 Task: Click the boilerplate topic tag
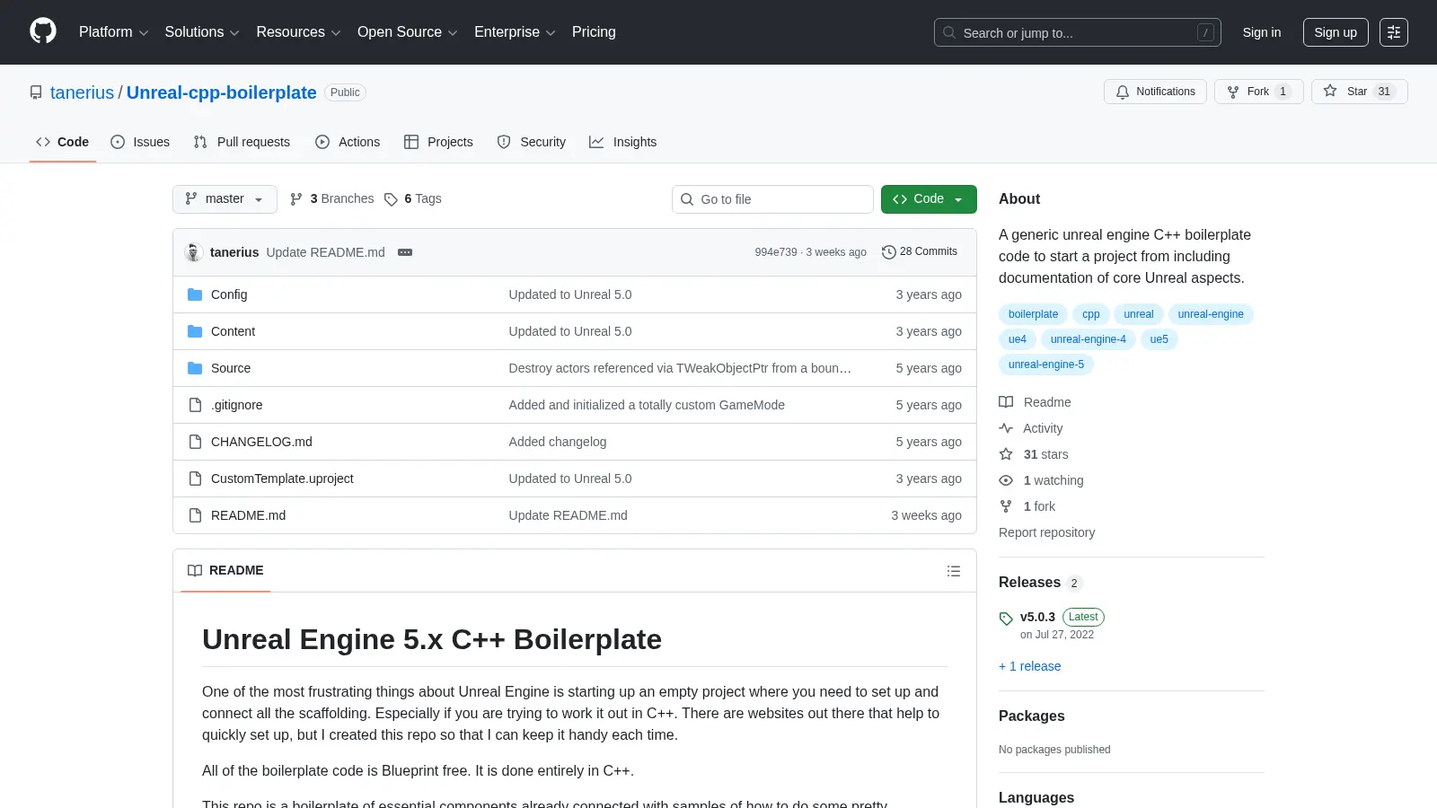pos(1033,314)
